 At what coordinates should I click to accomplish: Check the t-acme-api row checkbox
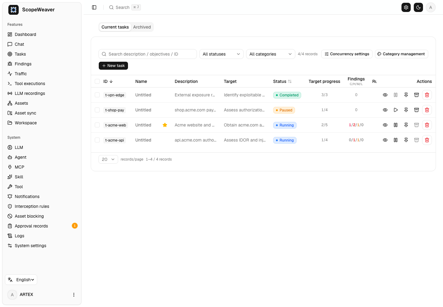[x=97, y=140]
